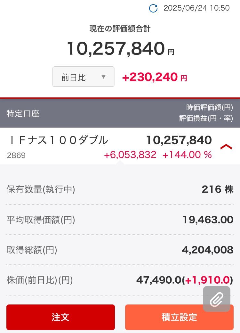Collapse the IFナス100ダブル details chevron

click(226, 147)
